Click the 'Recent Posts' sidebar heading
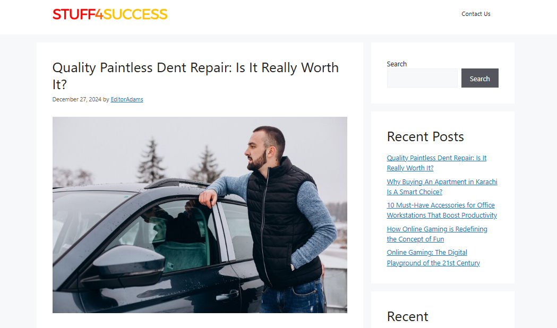 [425, 137]
